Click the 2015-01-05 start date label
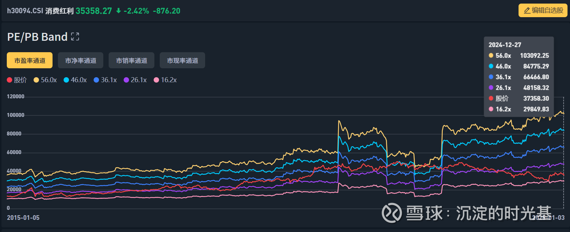Screen dimensions: 570x232 [x=23, y=218]
